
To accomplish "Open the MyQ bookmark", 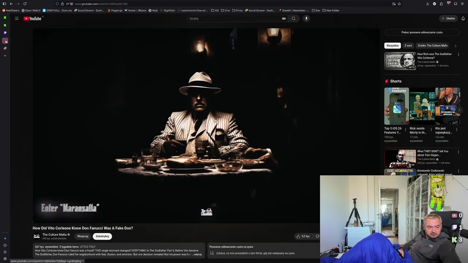I will click(153, 10).
